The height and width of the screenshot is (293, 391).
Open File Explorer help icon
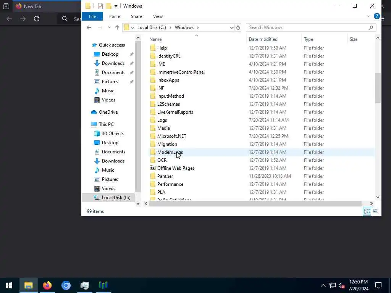(x=377, y=16)
